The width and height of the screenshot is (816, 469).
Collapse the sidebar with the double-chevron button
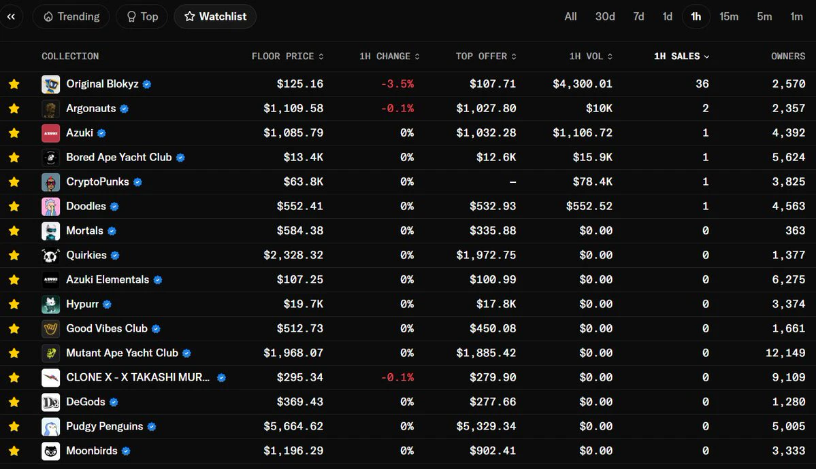pyautogui.click(x=11, y=16)
